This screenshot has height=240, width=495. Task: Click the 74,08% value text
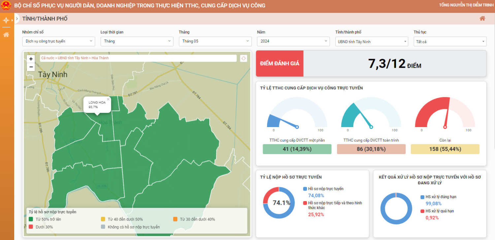[316, 196]
